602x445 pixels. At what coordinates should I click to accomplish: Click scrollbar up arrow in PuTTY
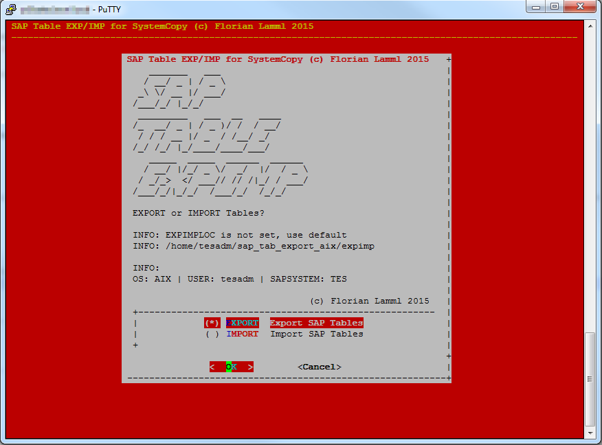point(590,26)
